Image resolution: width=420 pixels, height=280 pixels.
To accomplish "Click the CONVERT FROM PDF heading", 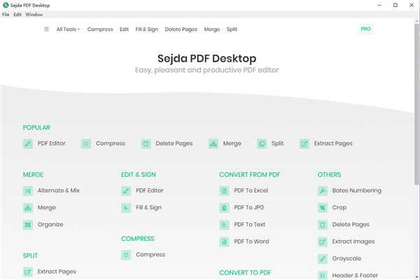I will tap(250, 175).
